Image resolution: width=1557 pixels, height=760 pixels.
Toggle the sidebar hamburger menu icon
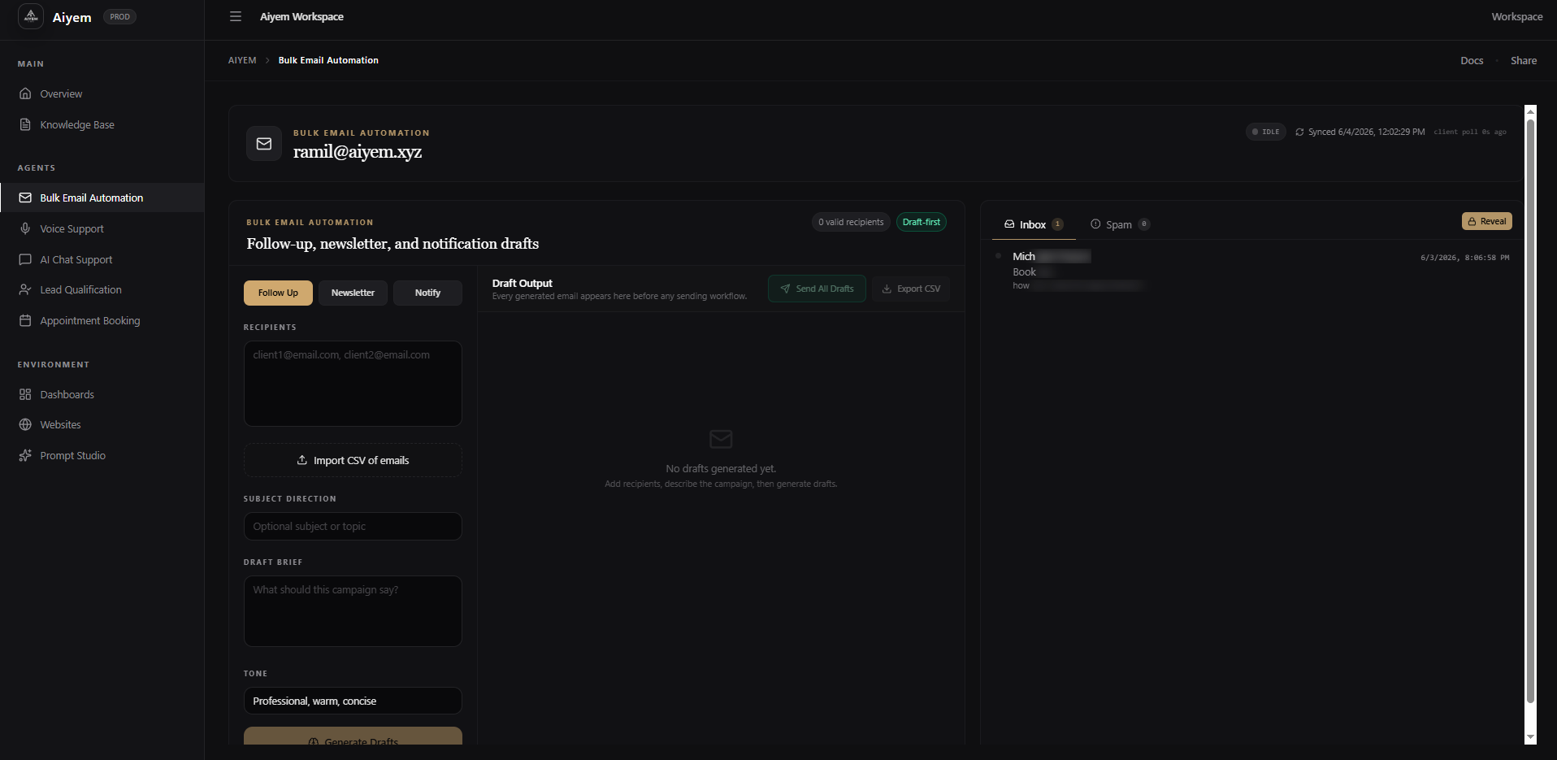coord(236,16)
